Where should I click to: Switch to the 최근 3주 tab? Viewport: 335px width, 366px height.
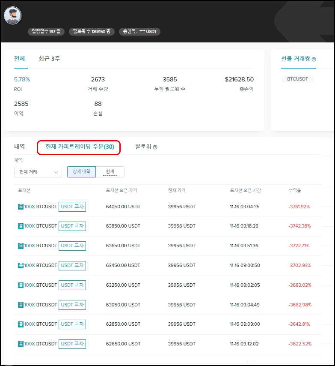coord(49,59)
